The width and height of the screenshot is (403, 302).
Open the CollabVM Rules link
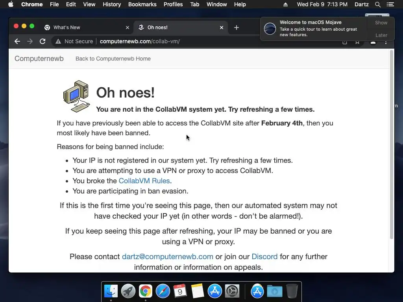click(x=144, y=181)
